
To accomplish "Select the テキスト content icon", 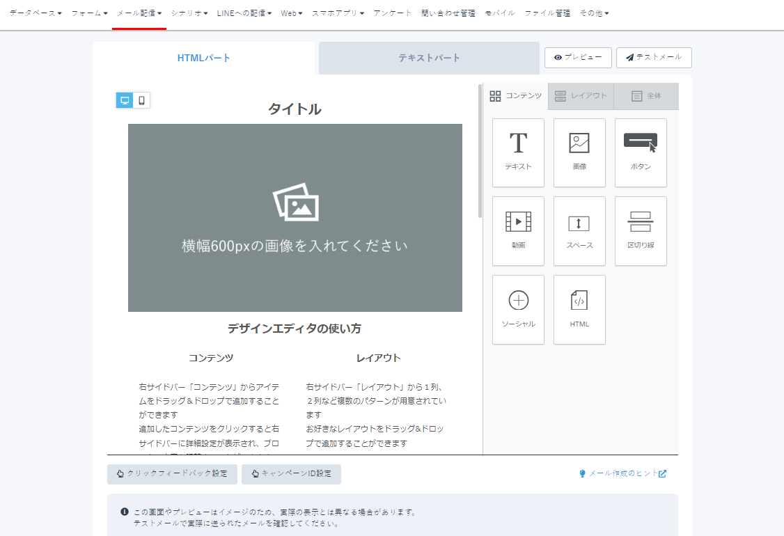I will point(518,152).
